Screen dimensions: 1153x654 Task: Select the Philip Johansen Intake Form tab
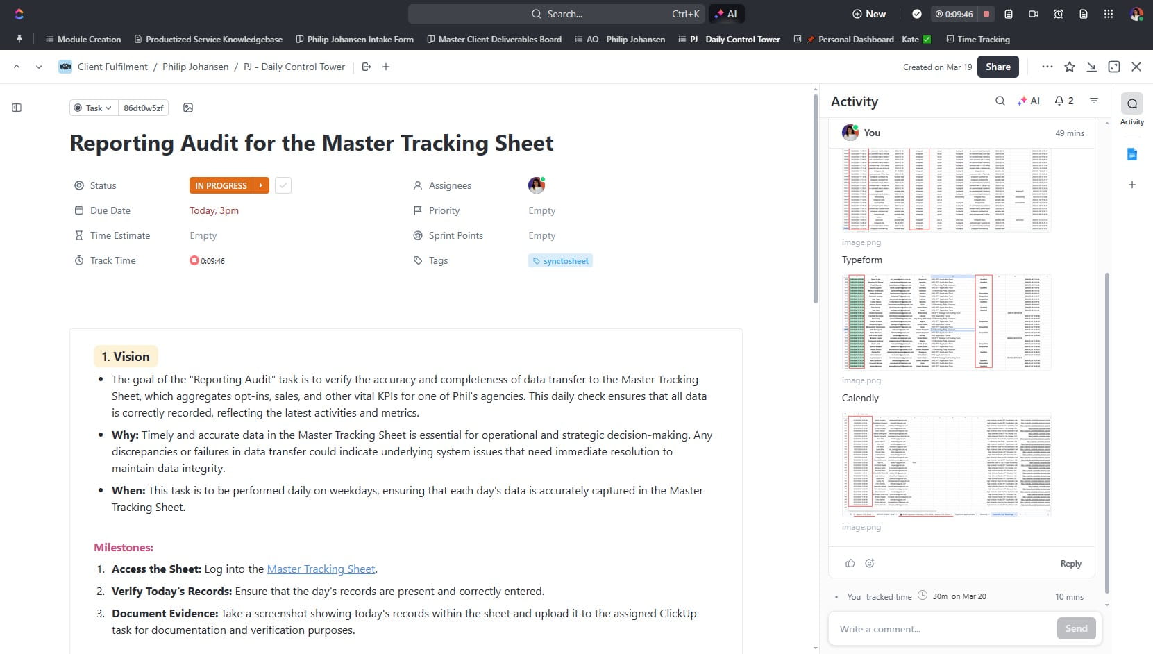click(355, 40)
